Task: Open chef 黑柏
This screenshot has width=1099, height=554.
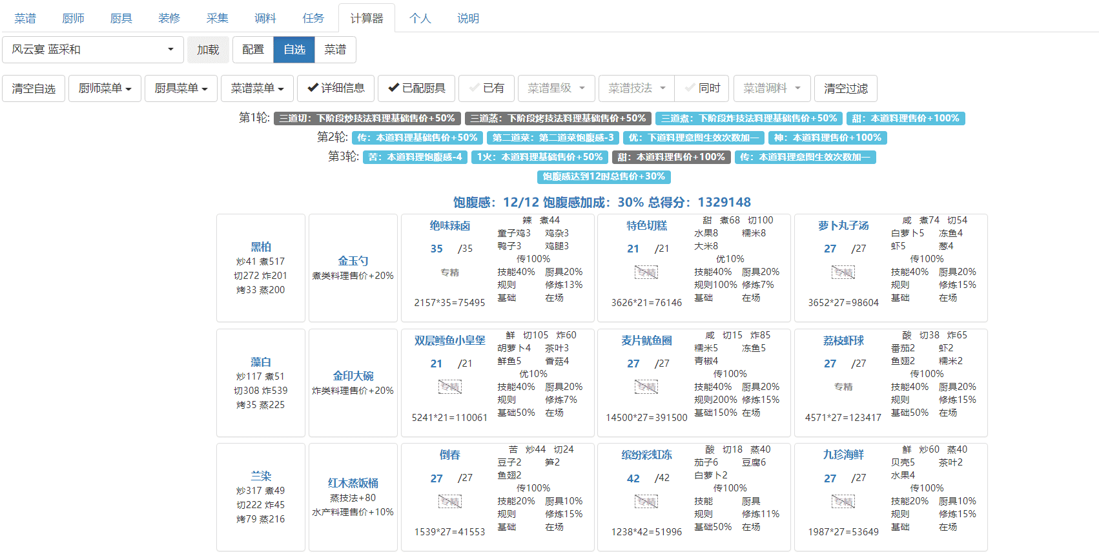Action: pyautogui.click(x=261, y=247)
